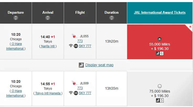Open the Tokyo Intl Haneda airport link
Viewport: 193px width, 107px height.
coord(48,93)
